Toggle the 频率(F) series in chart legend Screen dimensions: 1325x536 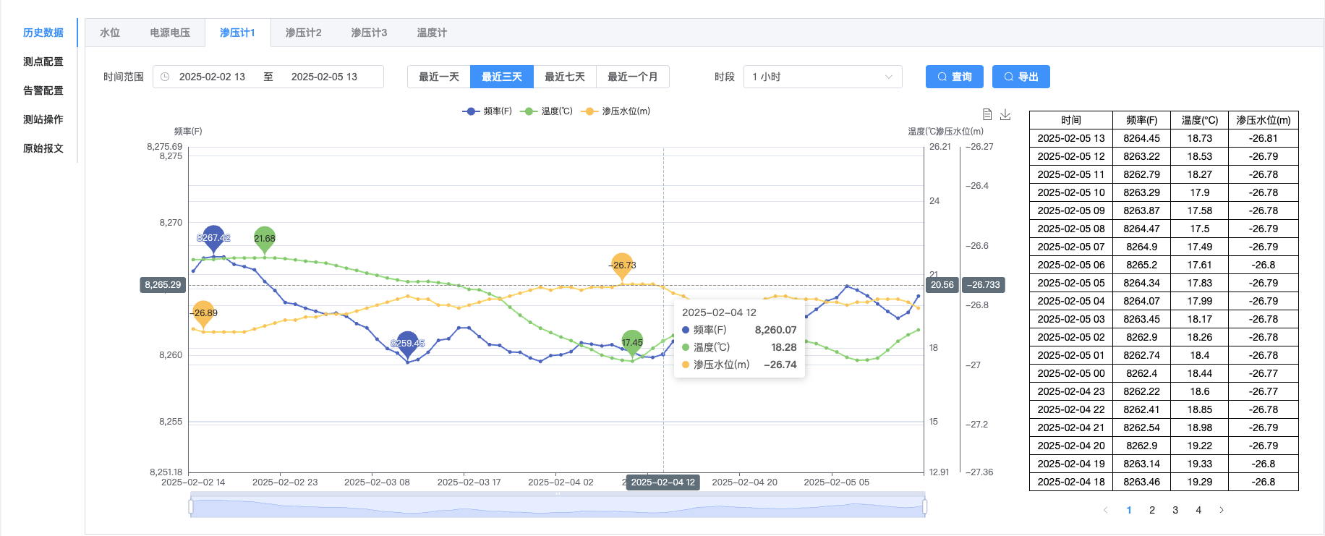point(487,111)
